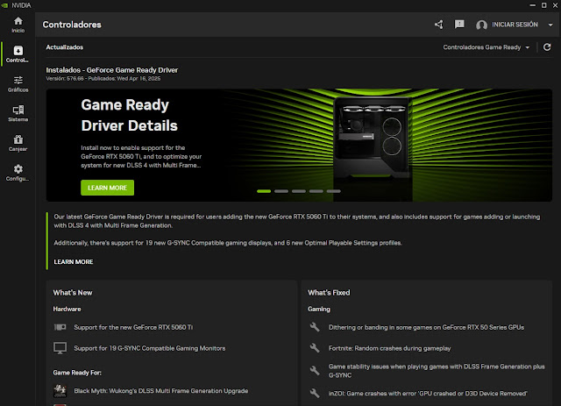Open Sistema sidebar icon
Viewport: 561px width, 406px height.
click(18, 110)
